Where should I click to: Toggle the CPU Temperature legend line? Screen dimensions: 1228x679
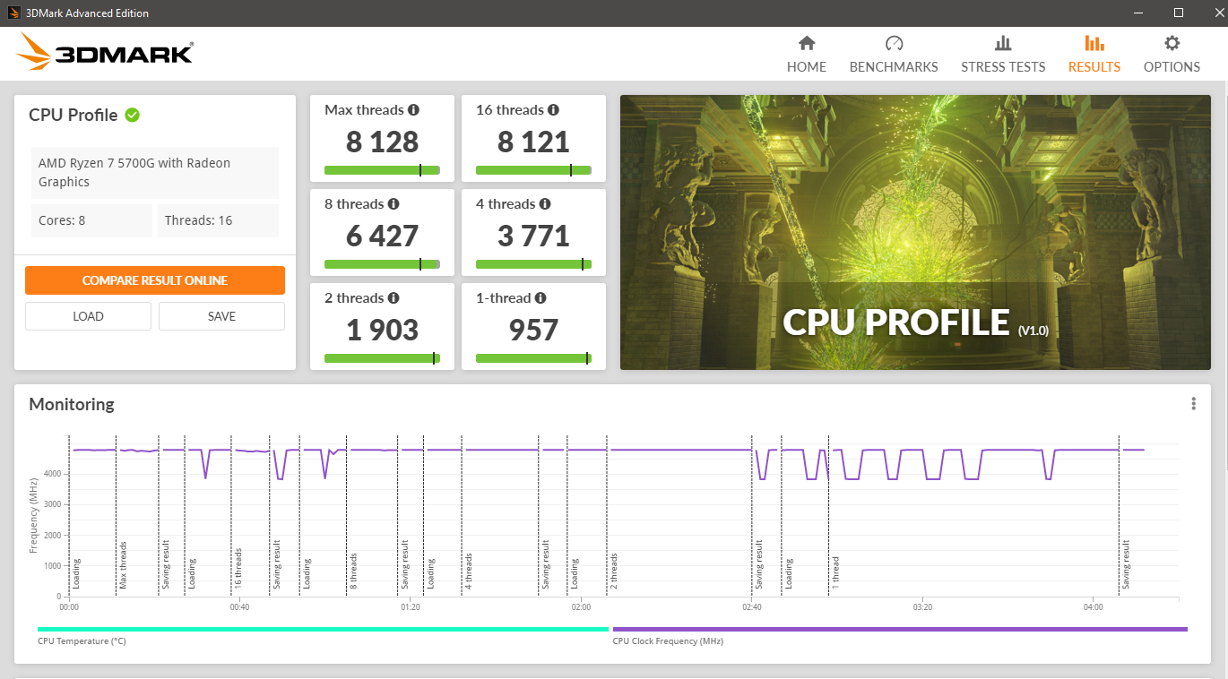[x=323, y=630]
